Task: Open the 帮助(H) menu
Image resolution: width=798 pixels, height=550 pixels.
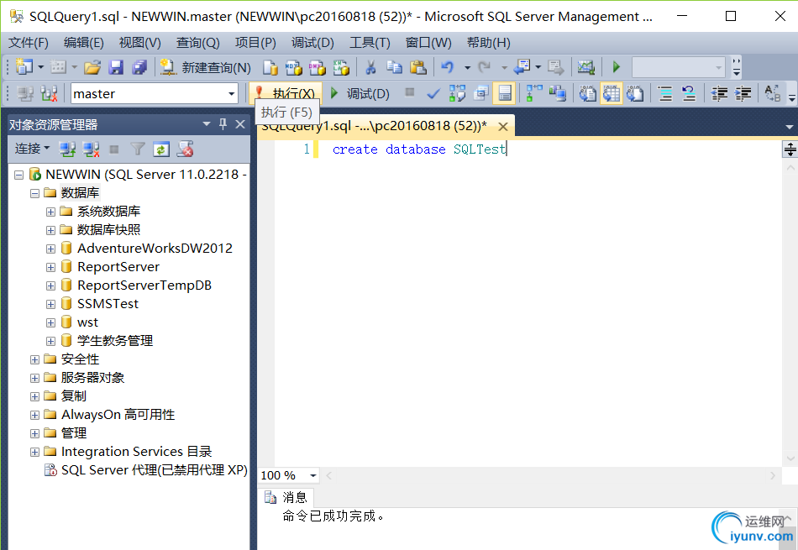Action: 489,43
